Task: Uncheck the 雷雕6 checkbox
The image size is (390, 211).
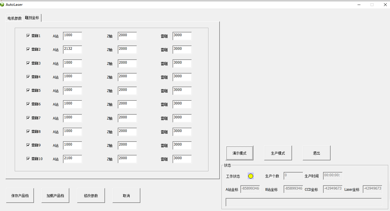Action: [28, 104]
